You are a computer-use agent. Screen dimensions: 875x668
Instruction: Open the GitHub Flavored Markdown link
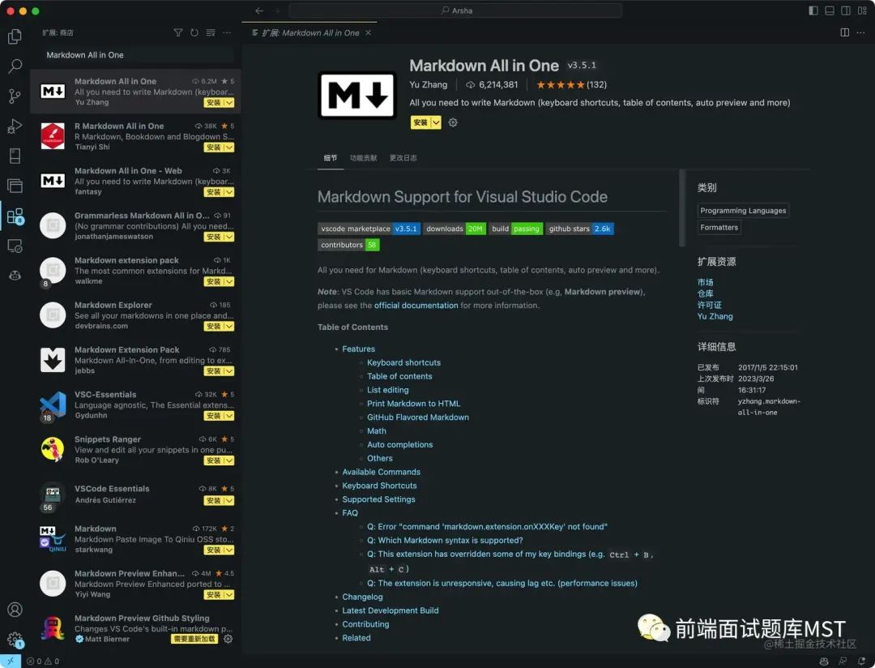pyautogui.click(x=417, y=417)
